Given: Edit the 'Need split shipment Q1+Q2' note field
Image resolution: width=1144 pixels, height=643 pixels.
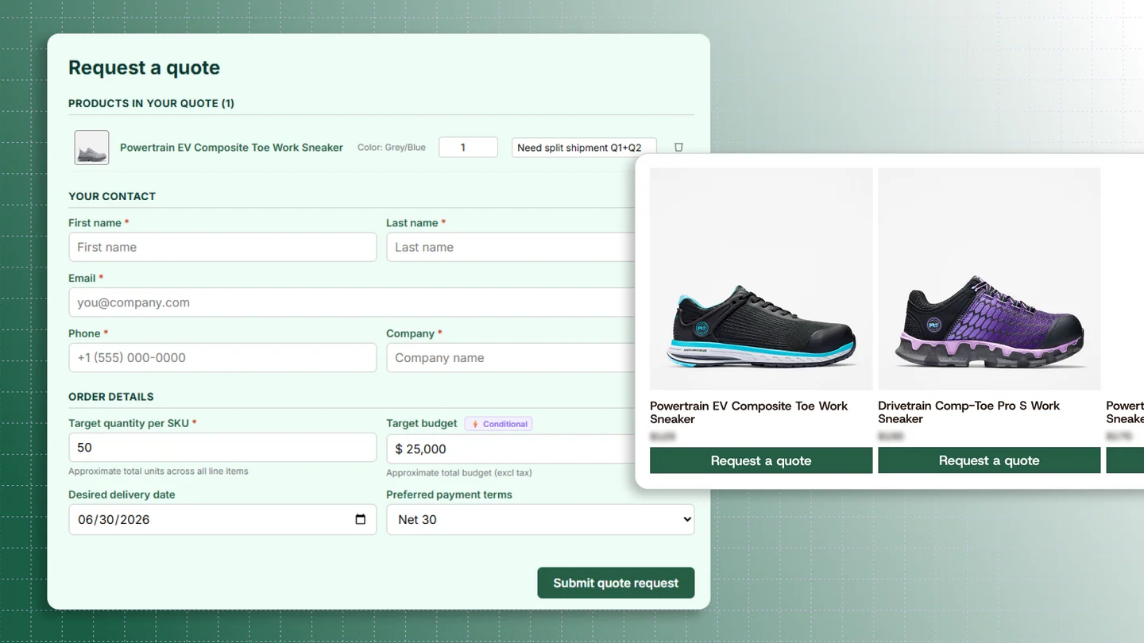Looking at the screenshot, I should (584, 147).
